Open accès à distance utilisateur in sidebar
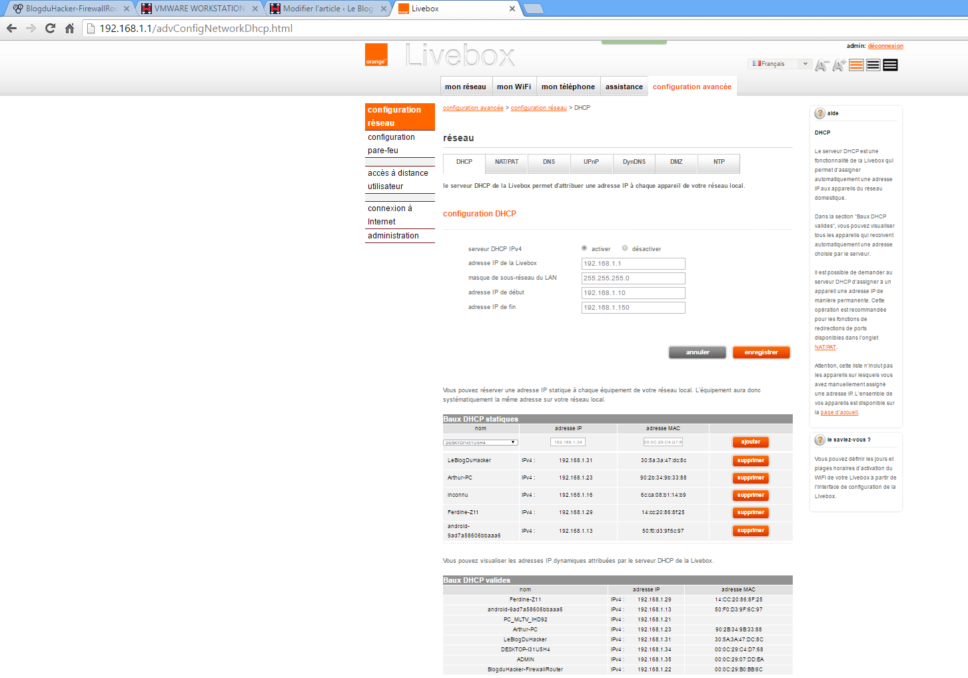This screenshot has height=678, width=968. pos(400,180)
